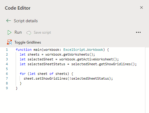The height and width of the screenshot is (113, 149).
Task: Click the Save script label
Action: tap(42, 32)
